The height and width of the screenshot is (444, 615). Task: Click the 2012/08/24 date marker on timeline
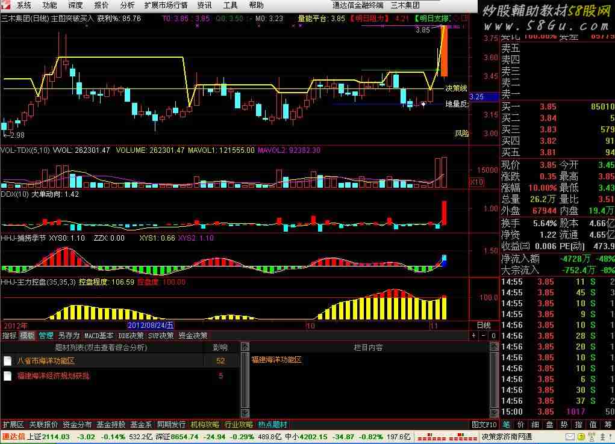click(x=151, y=325)
